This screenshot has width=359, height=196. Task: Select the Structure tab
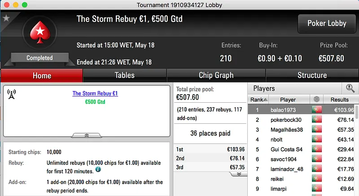(x=312, y=75)
